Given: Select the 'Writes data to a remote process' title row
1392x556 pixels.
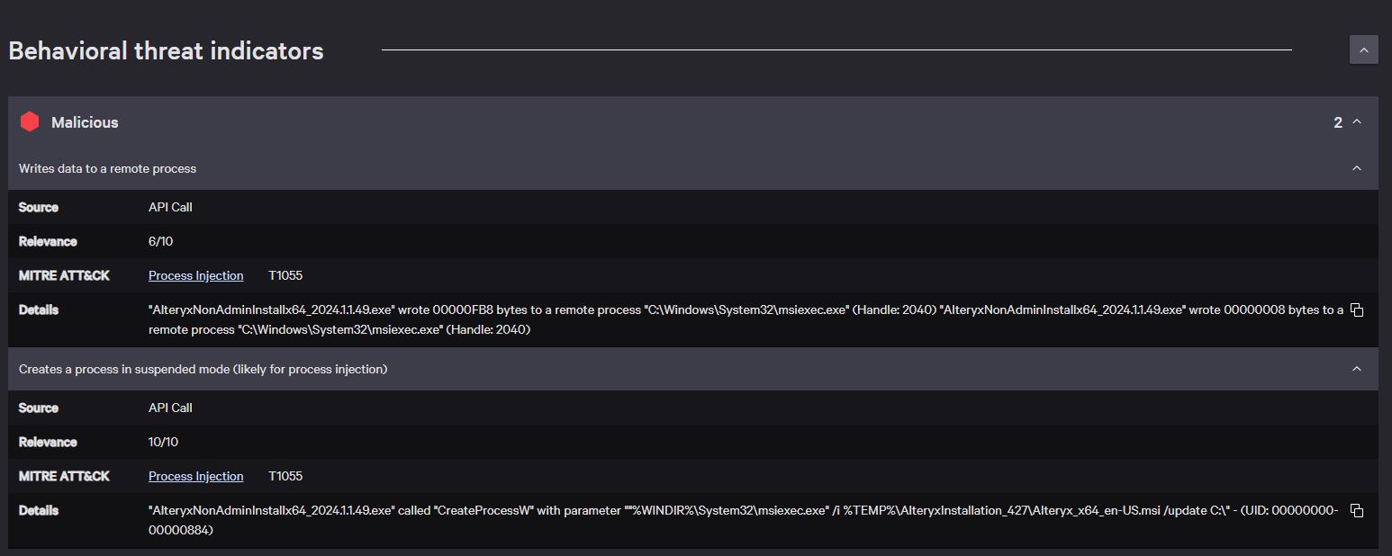Looking at the screenshot, I should (x=107, y=168).
